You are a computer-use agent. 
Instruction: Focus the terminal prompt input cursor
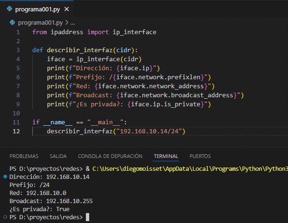pyautogui.click(x=87, y=217)
